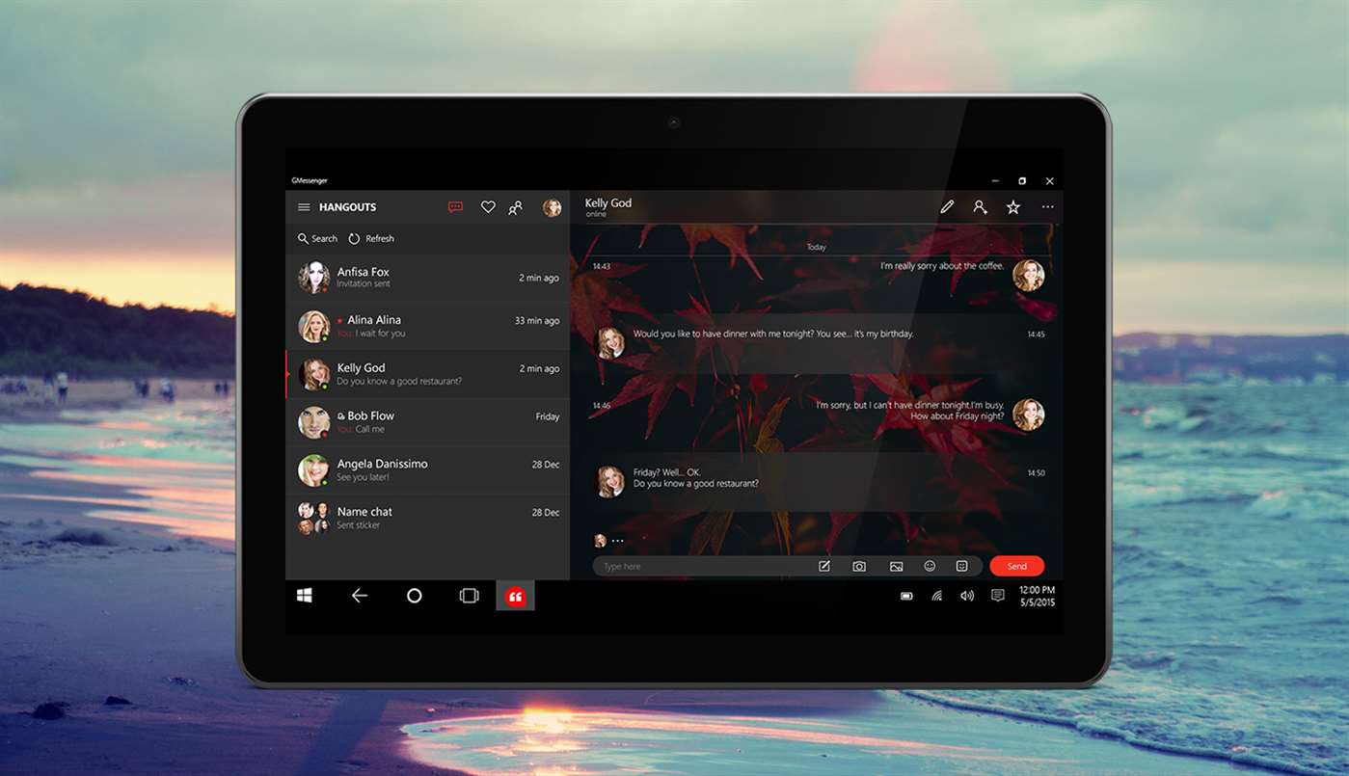Open the emoji smiley picker
The width and height of the screenshot is (1349, 776).
(930, 567)
